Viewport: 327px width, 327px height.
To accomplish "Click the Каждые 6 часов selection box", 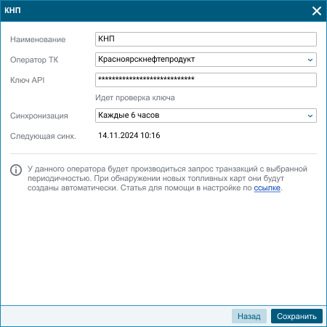I will (206, 116).
